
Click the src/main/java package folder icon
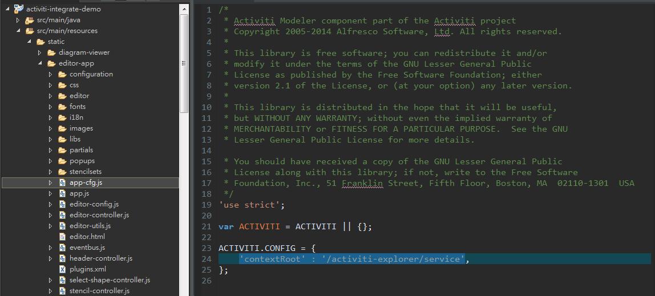pyautogui.click(x=29, y=19)
